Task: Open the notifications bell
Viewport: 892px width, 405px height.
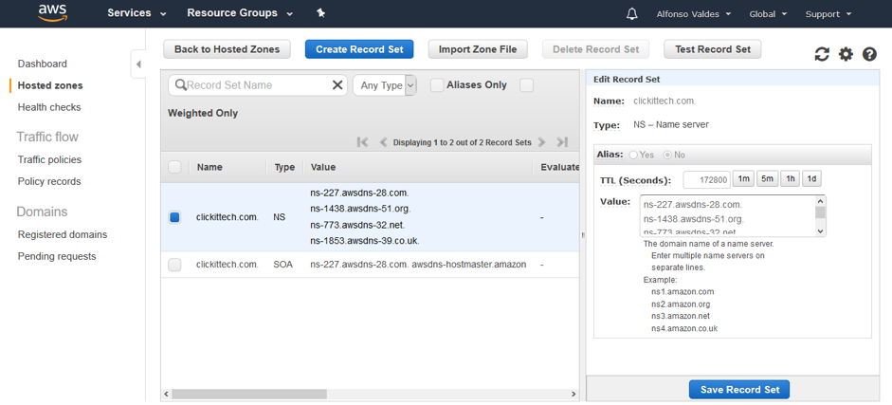Action: pyautogui.click(x=632, y=14)
